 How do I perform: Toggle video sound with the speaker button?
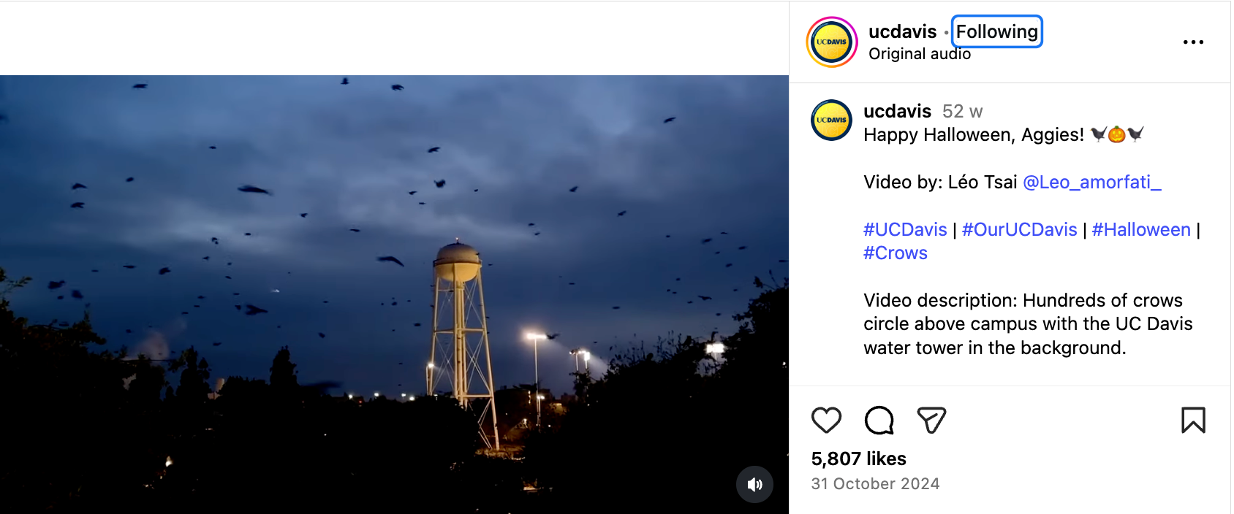[754, 484]
